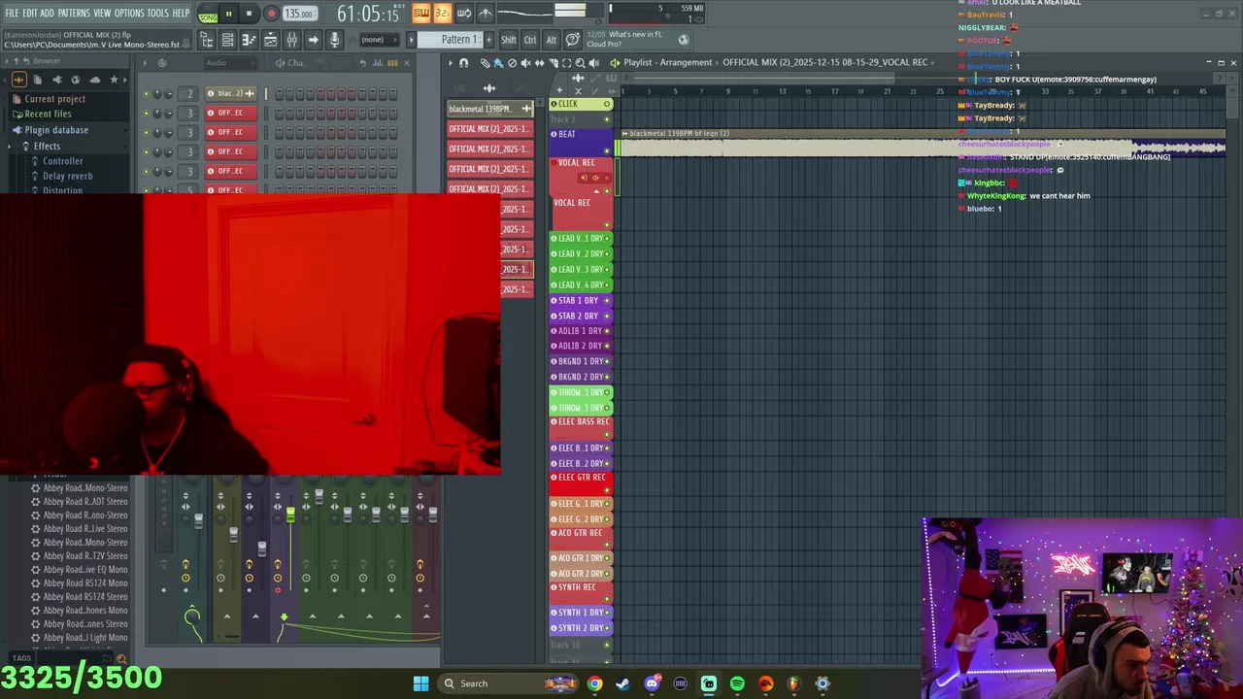Image resolution: width=1243 pixels, height=699 pixels.
Task: Toggle the SONG / PAT mode switch
Action: tap(208, 13)
